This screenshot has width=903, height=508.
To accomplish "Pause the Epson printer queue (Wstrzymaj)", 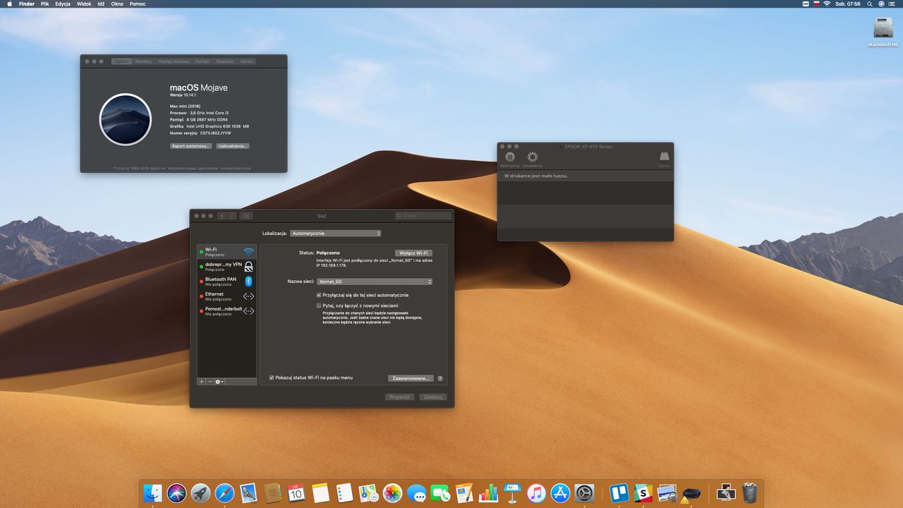I will click(509, 157).
